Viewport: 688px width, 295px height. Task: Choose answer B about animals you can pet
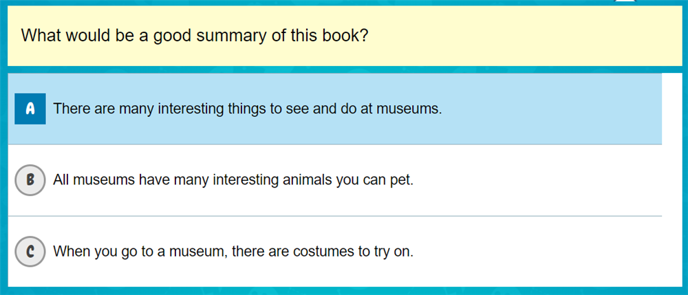click(233, 181)
